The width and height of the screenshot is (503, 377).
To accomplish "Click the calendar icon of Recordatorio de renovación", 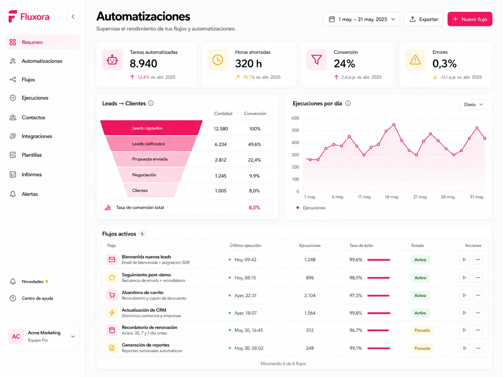I will click(x=112, y=330).
